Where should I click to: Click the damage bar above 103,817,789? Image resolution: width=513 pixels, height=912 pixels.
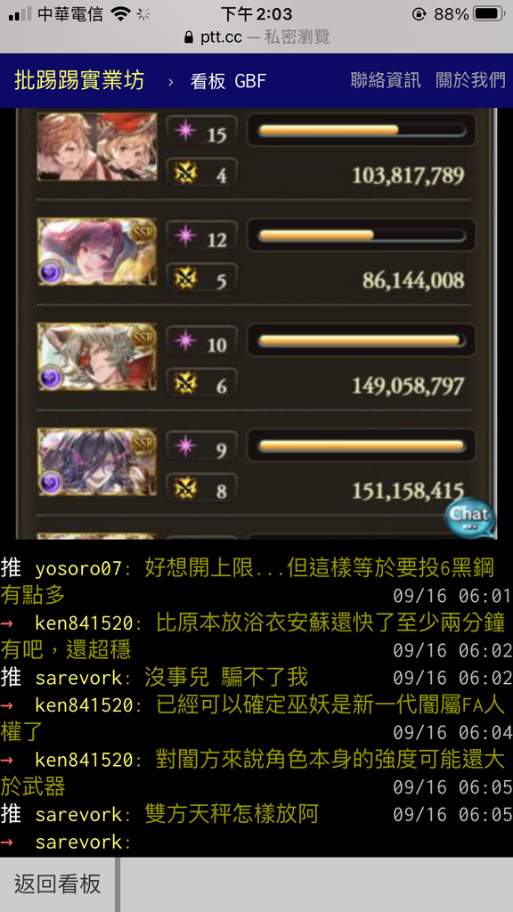pyautogui.click(x=362, y=130)
